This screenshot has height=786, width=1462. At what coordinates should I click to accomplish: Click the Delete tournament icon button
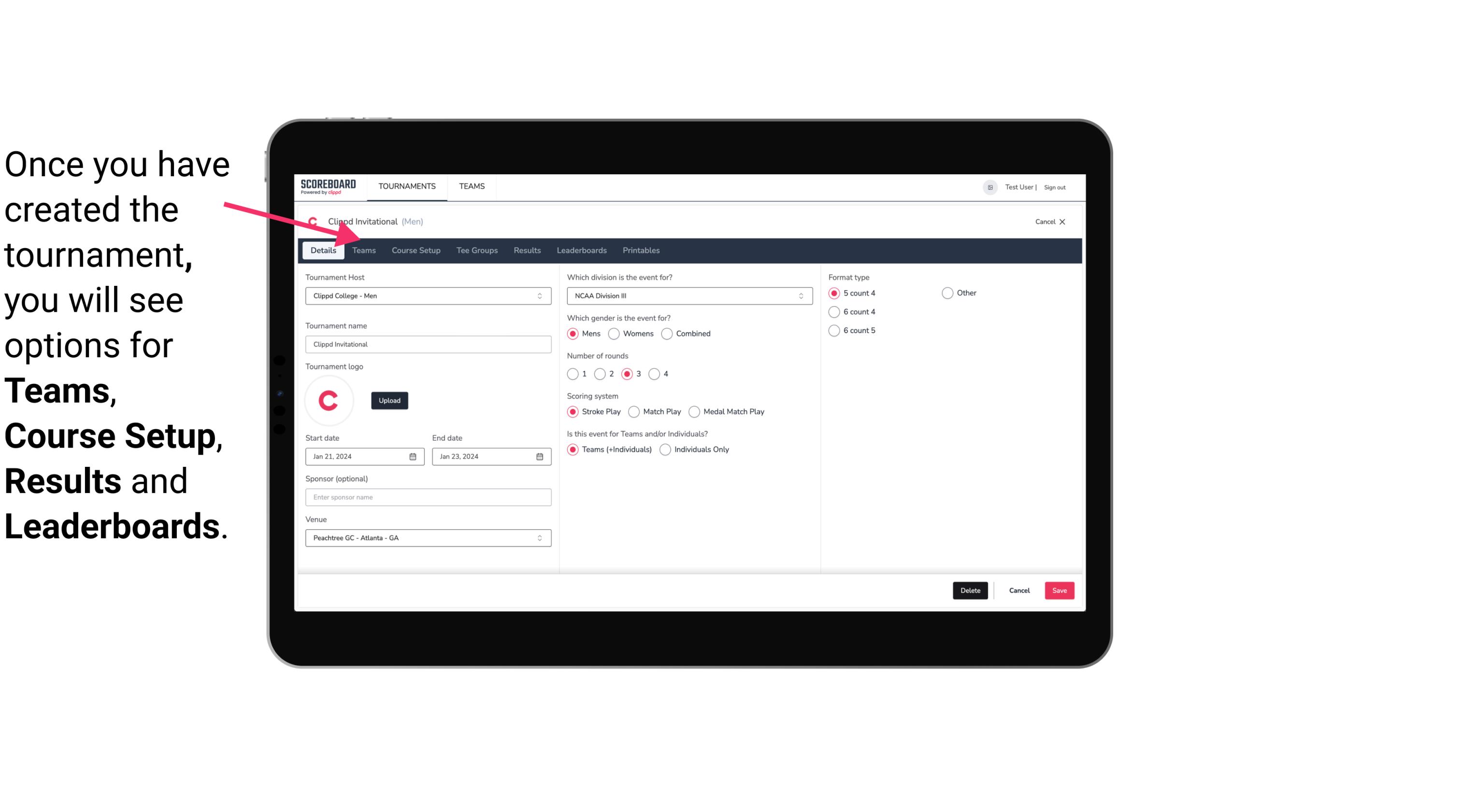tap(970, 589)
